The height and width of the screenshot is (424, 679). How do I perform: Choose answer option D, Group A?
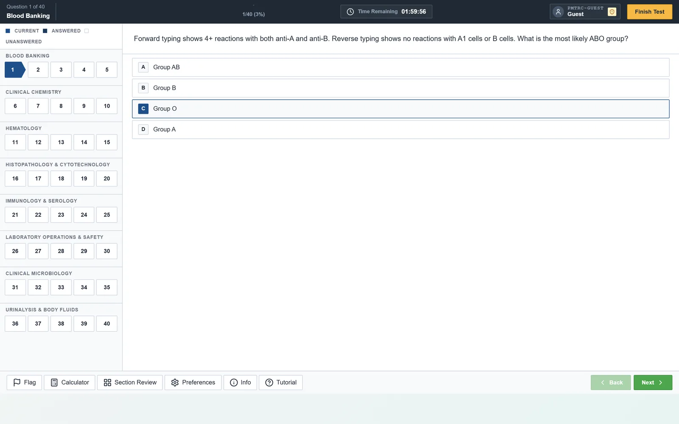click(401, 130)
